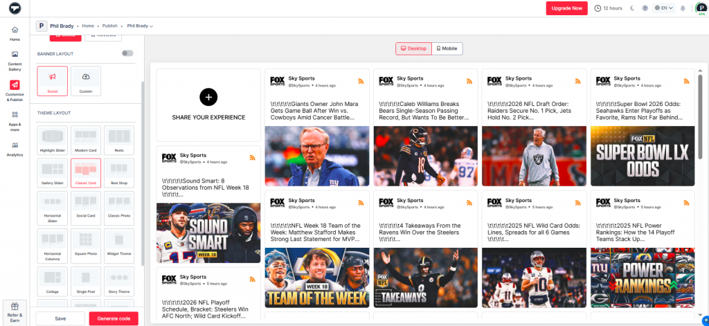Choose the Collage theme layout
Image resolution: width=709 pixels, height=326 pixels.
tap(53, 281)
